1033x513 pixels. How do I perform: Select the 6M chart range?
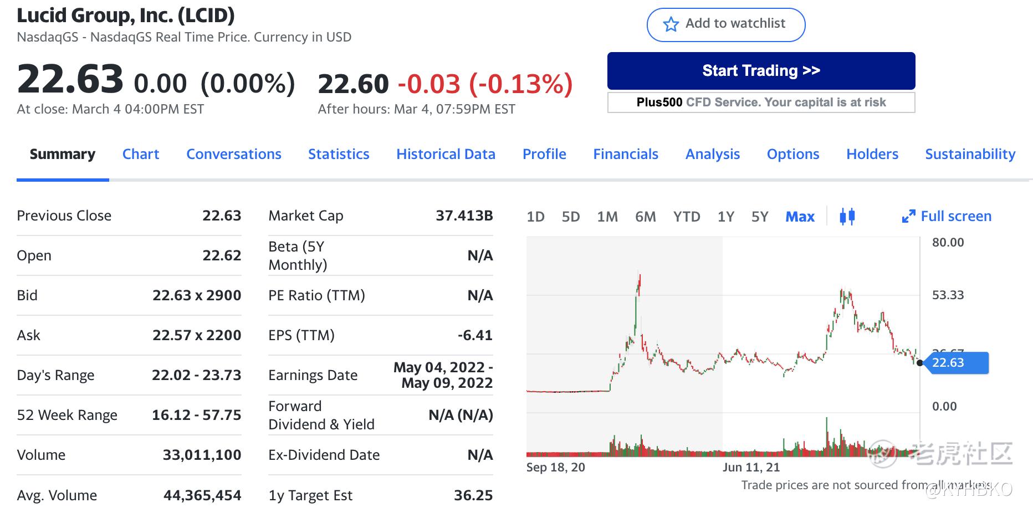coord(645,217)
